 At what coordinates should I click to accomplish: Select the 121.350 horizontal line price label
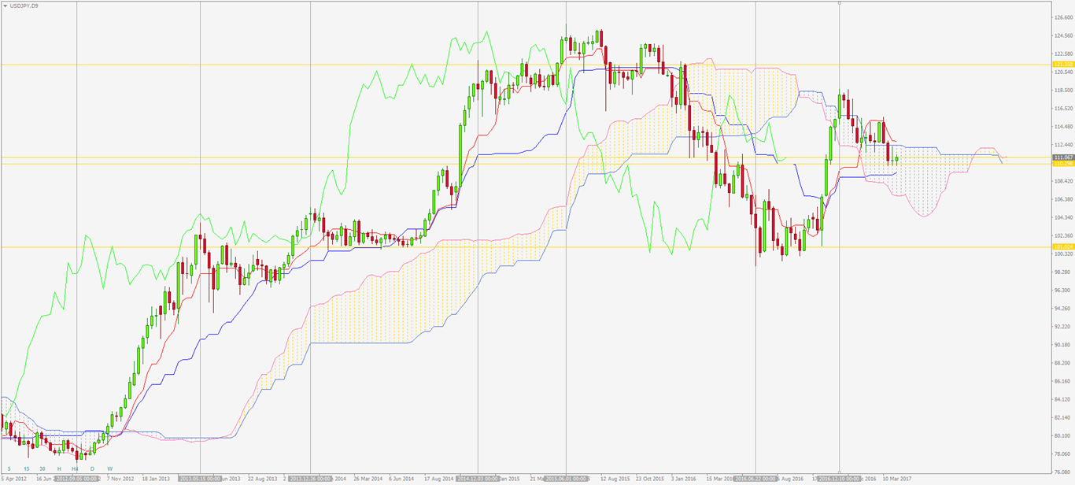[1062, 65]
